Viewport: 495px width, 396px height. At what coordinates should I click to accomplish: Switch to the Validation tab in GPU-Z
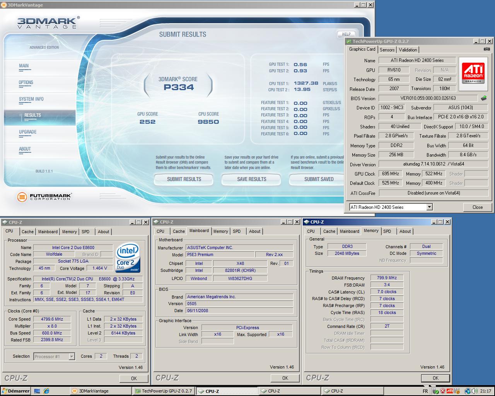pos(408,50)
